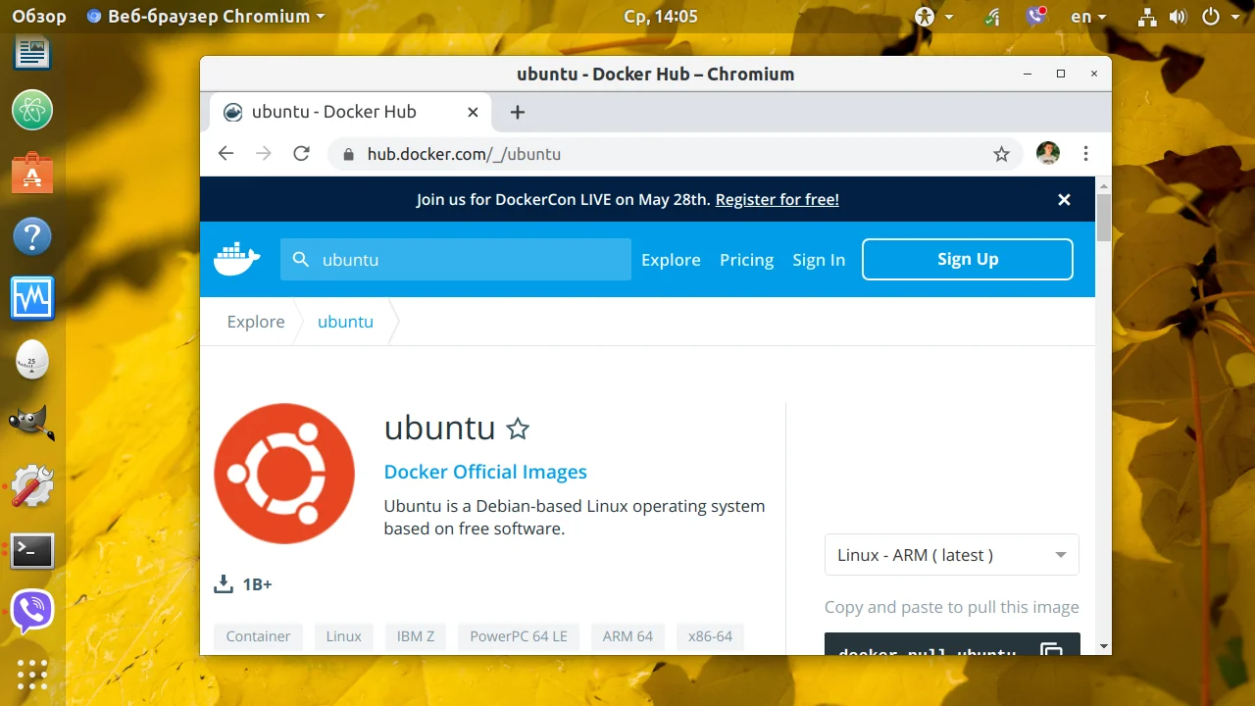The image size is (1255, 706).
Task: Click the Sign Up button
Action: pos(968,260)
